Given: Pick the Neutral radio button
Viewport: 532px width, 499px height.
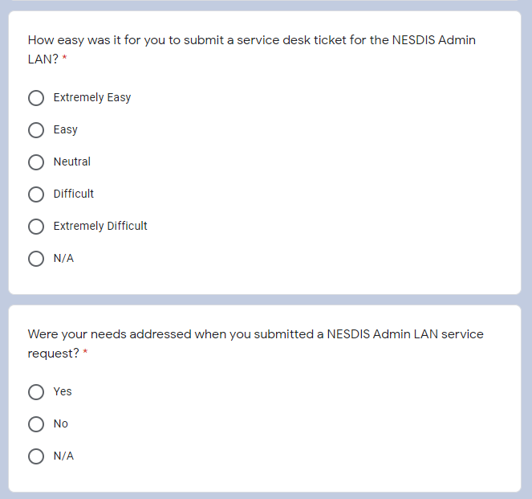Looking at the screenshot, I should 36,162.
